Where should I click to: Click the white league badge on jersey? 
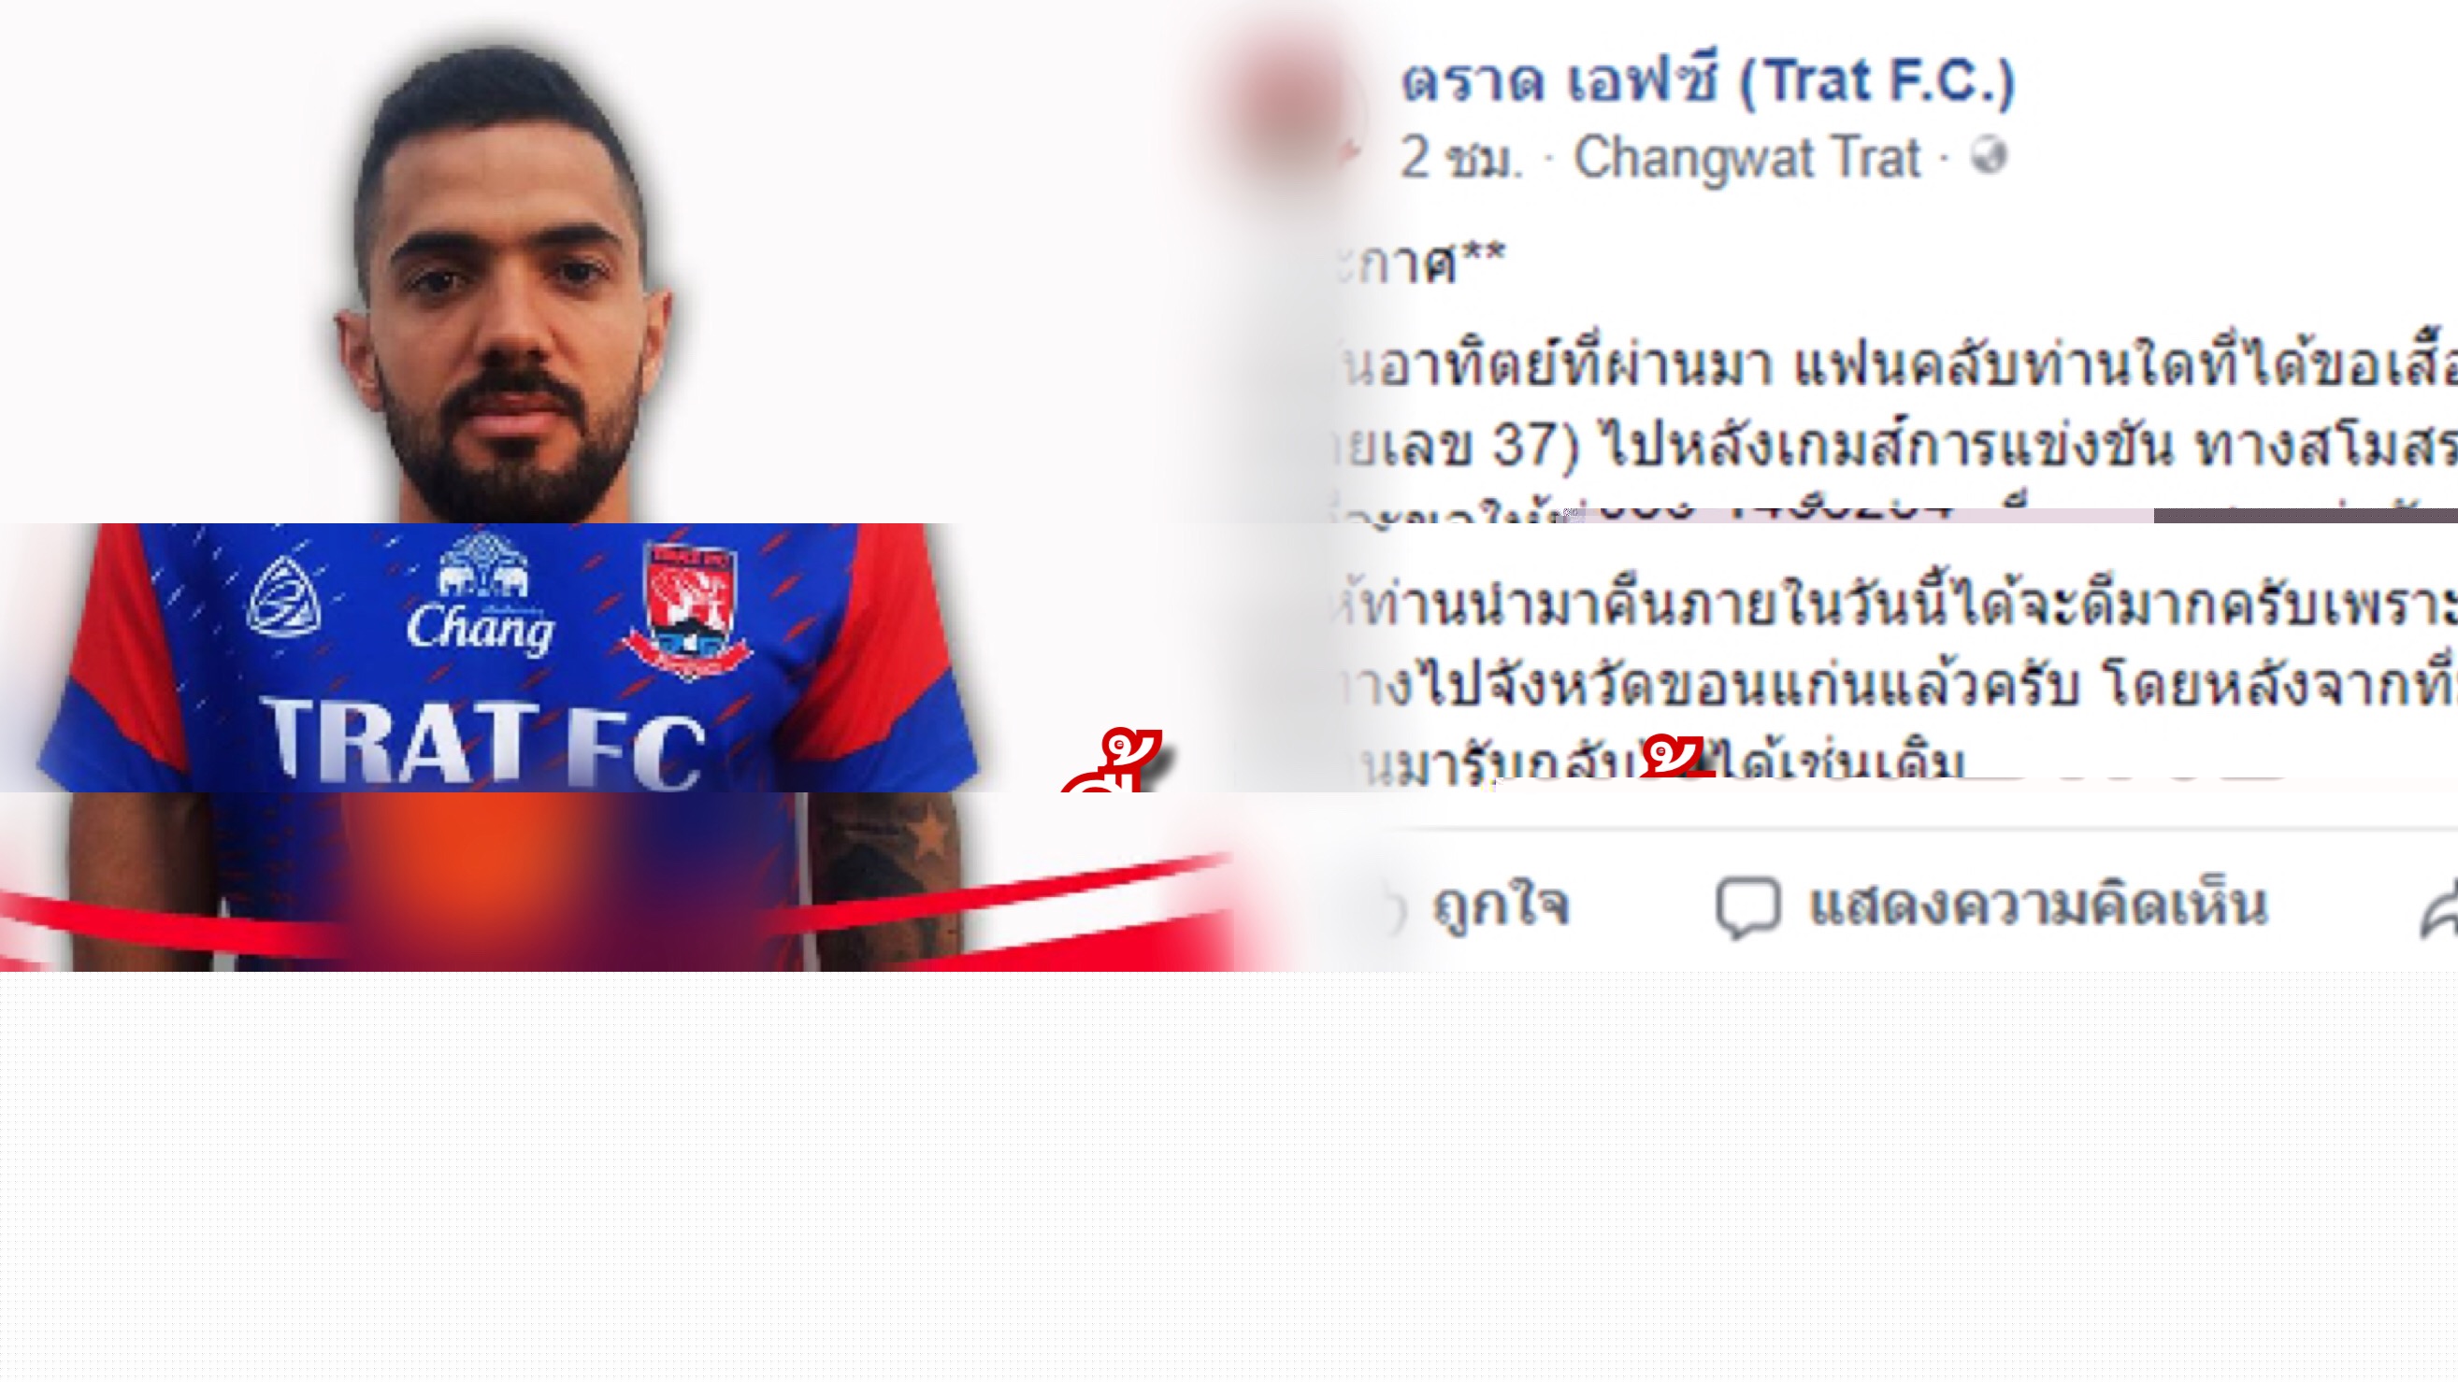click(283, 596)
